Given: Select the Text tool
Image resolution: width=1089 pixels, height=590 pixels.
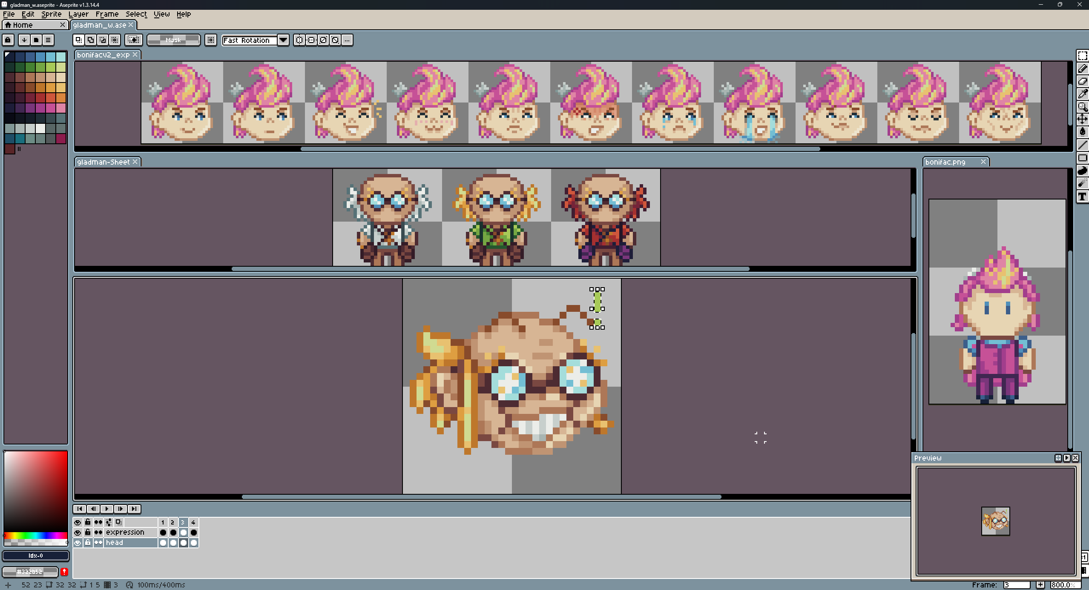Looking at the screenshot, I should point(1082,197).
